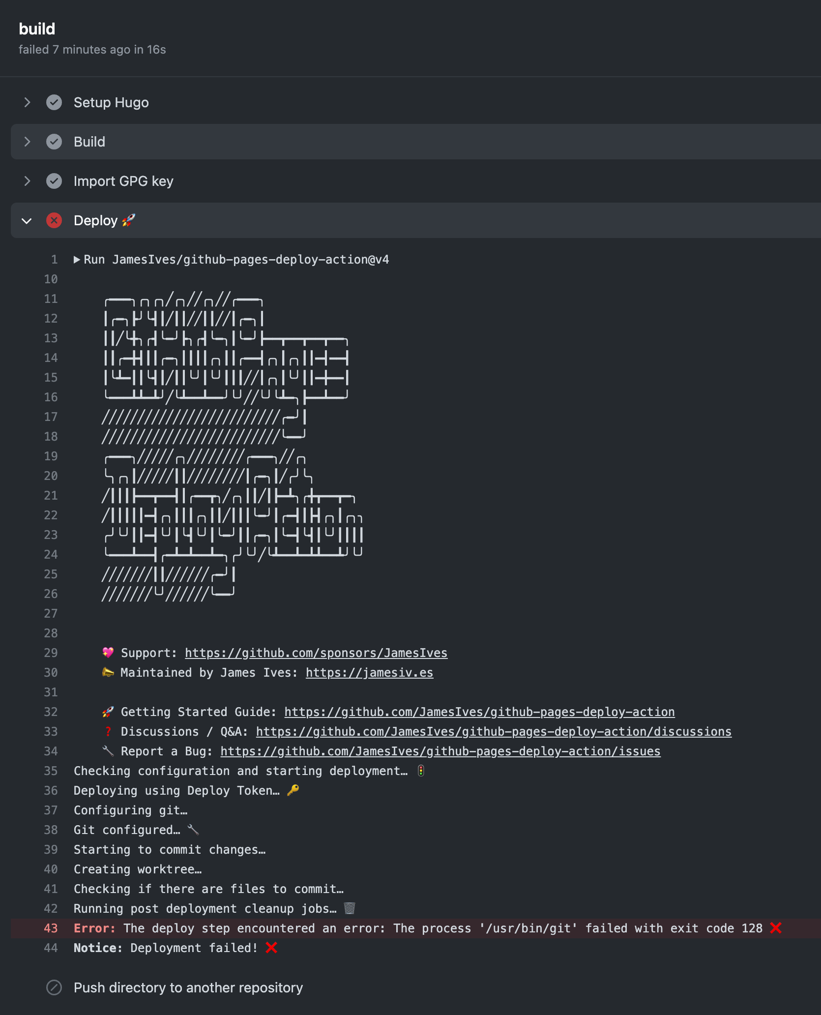Click the Deploy failed red X icon
Screen dimensions: 821x1015
point(54,220)
